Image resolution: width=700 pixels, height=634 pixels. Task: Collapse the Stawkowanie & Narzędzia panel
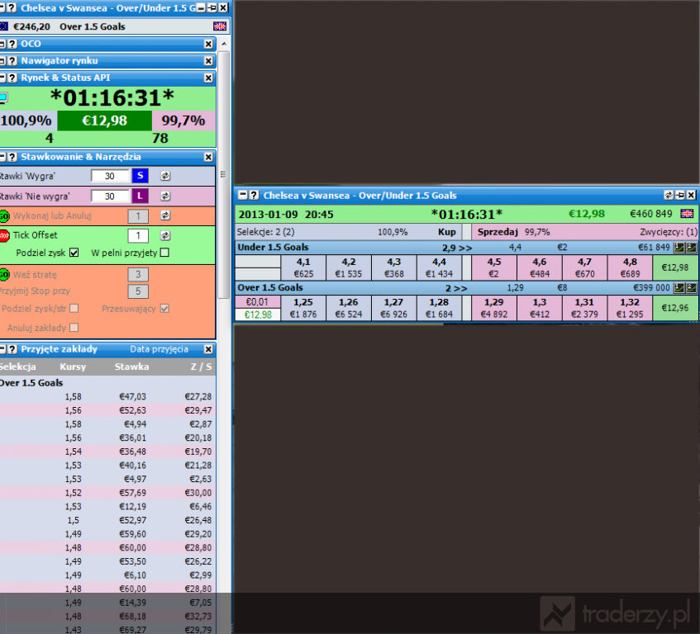tap(2, 157)
